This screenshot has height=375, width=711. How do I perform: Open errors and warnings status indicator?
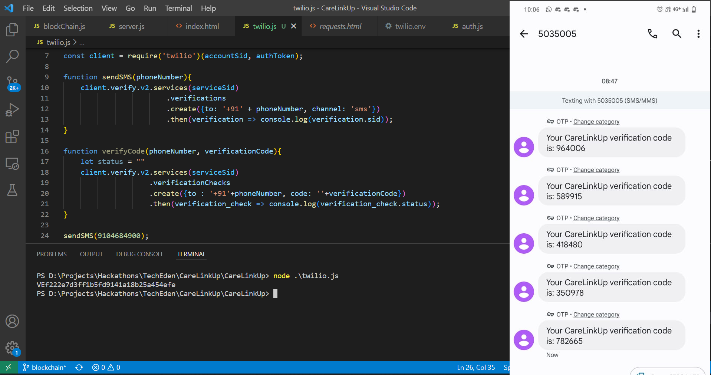pos(106,368)
